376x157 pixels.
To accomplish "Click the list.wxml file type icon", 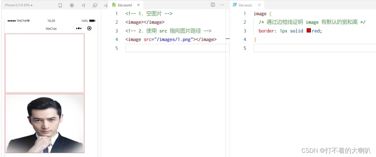I will pyautogui.click(x=114, y=5).
